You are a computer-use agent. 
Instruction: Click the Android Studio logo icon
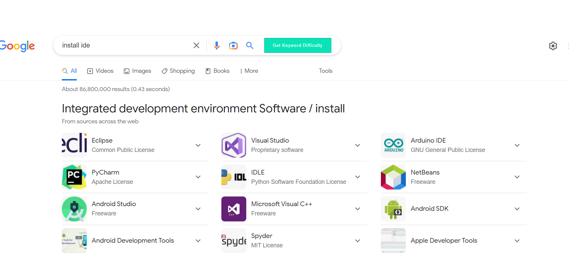click(x=74, y=209)
